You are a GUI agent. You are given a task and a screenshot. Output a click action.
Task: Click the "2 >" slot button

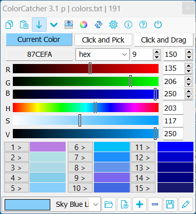pos(16,157)
